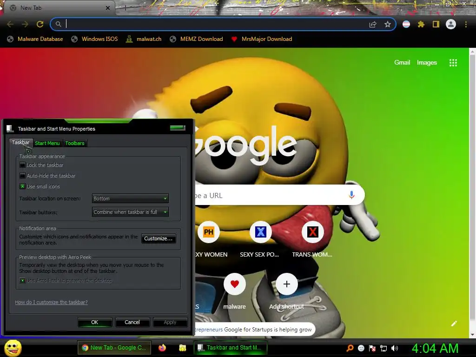Bookmark this tab with the star icon
Screen dimensions: 476x357
[x=388, y=24]
